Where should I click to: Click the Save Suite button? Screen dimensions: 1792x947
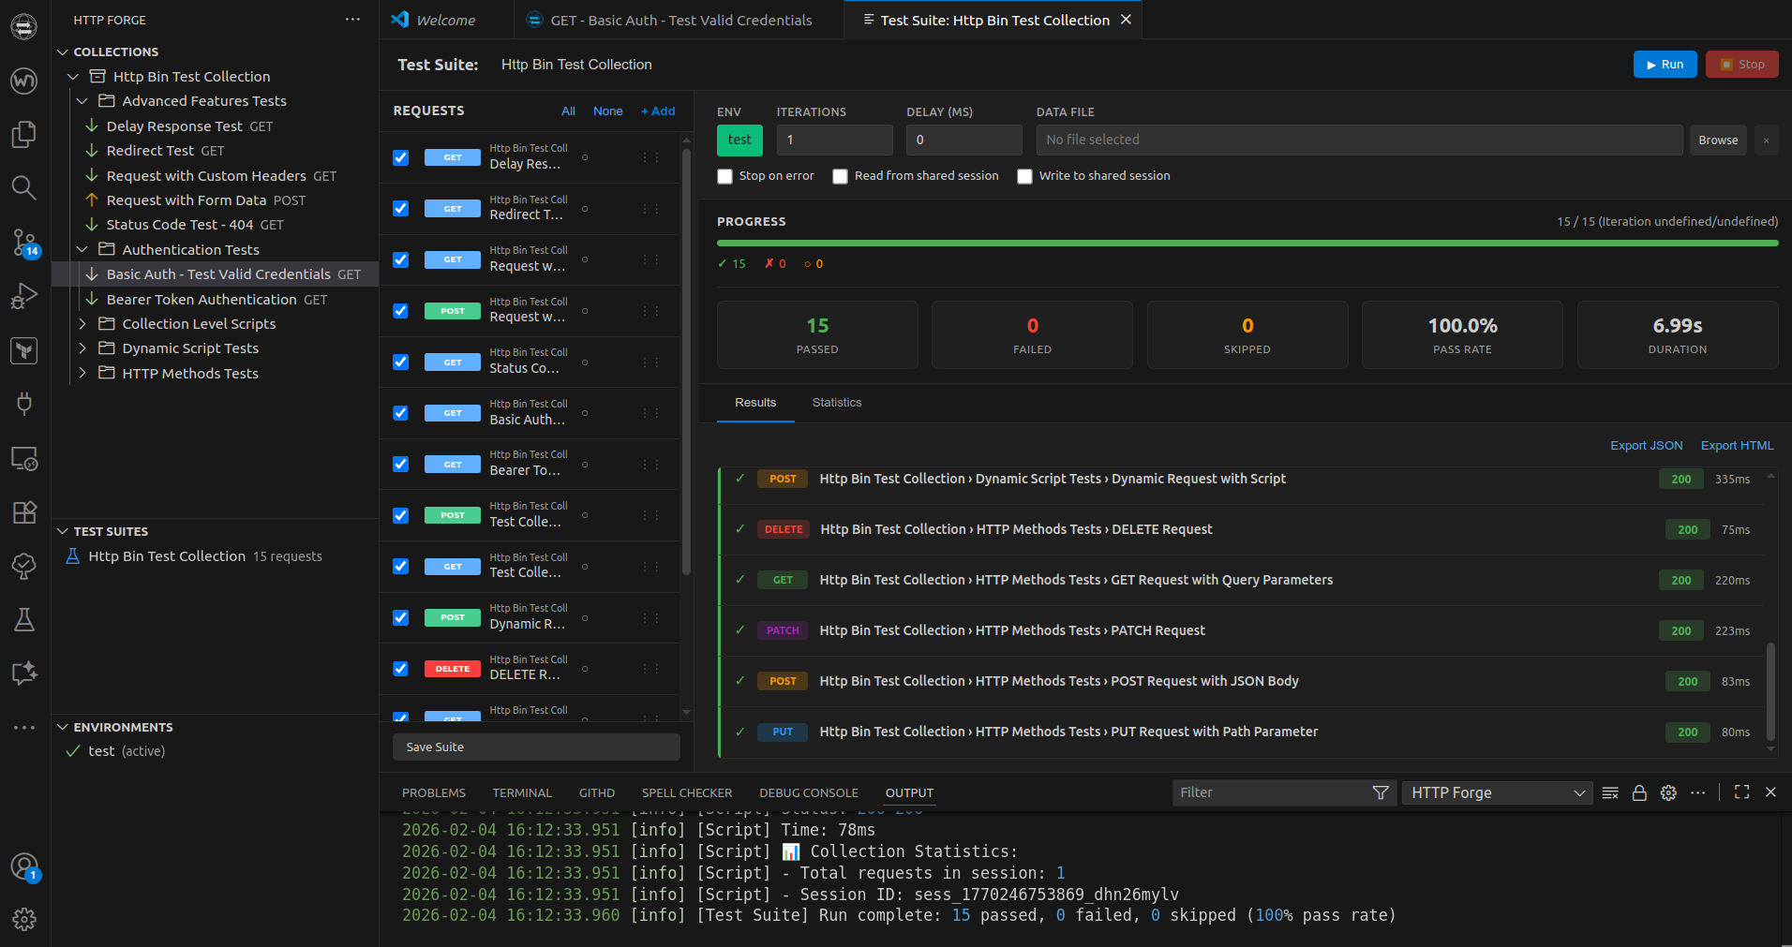pyautogui.click(x=536, y=747)
